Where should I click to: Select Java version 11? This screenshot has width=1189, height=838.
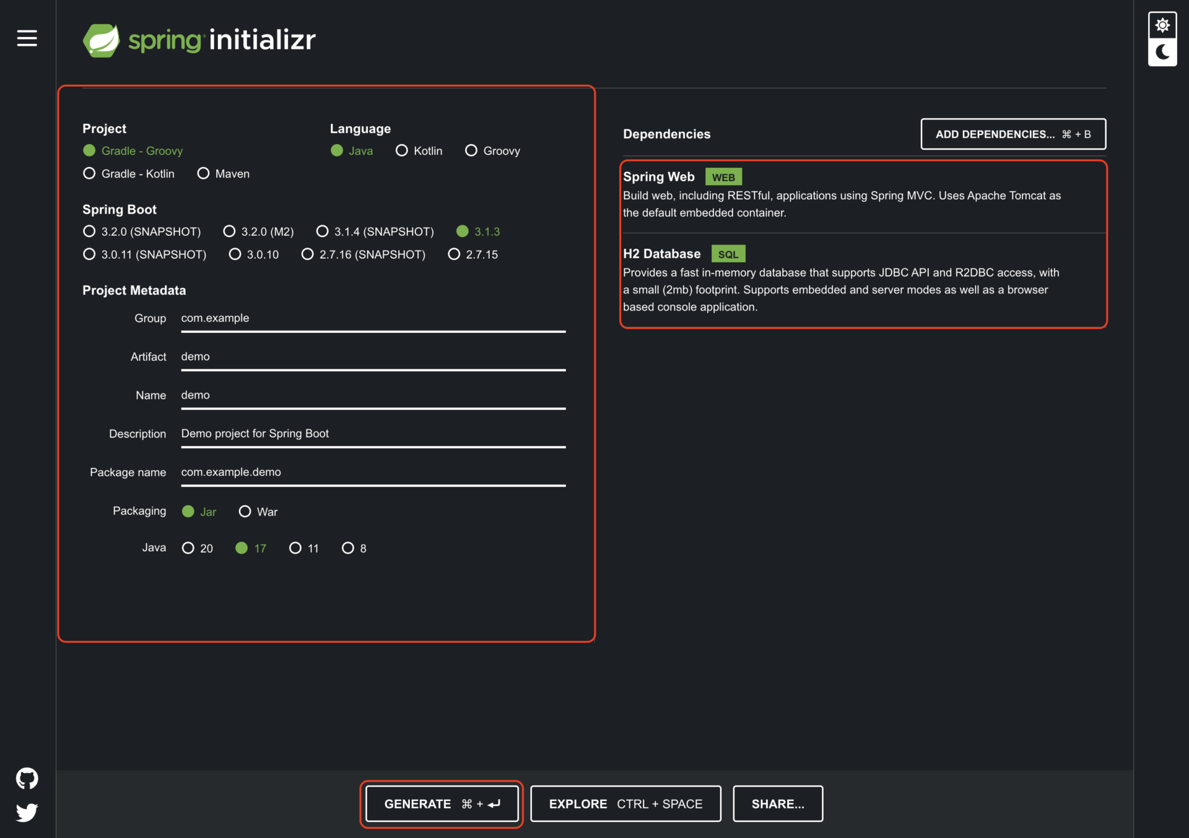[304, 548]
